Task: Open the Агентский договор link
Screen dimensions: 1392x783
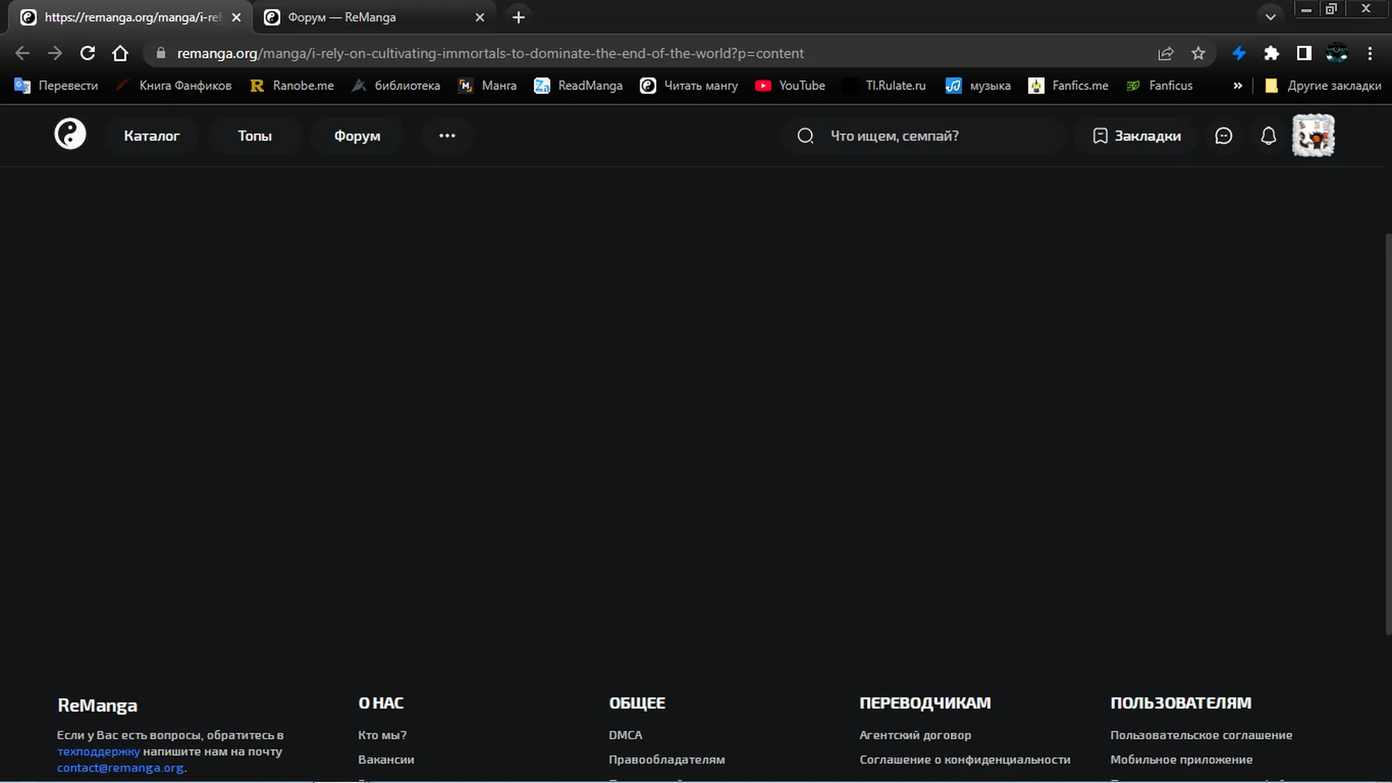Action: click(915, 735)
